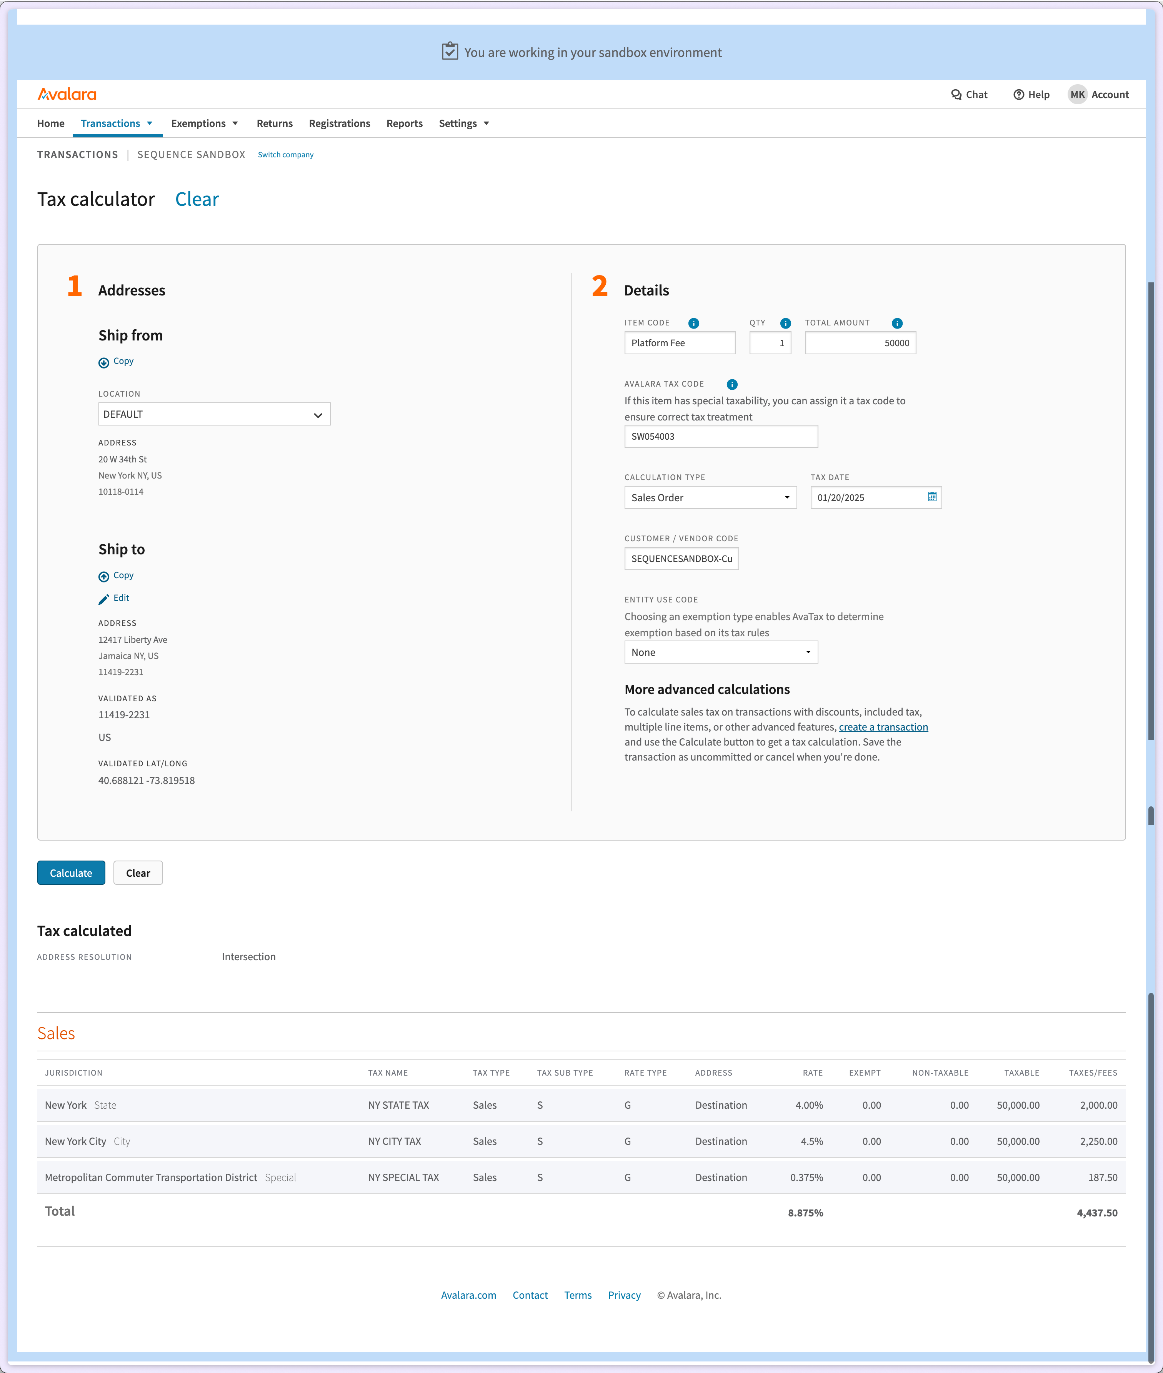Click the Avalara Tax Code info icon

732,384
